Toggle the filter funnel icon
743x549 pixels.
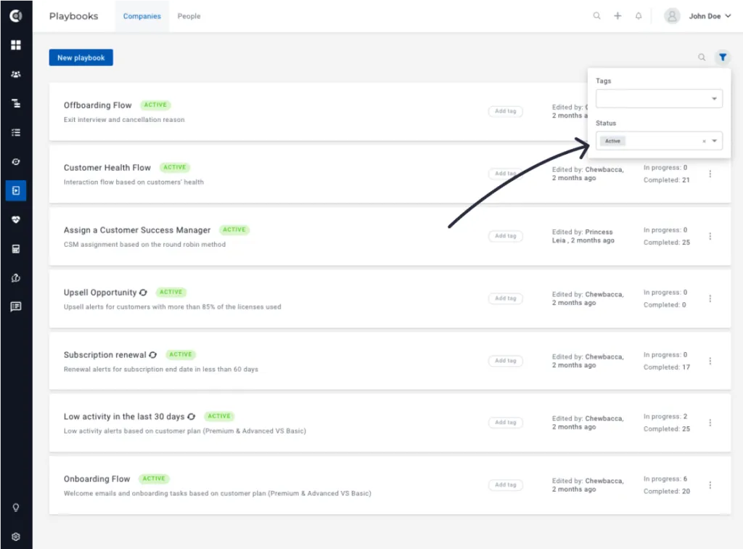point(723,57)
